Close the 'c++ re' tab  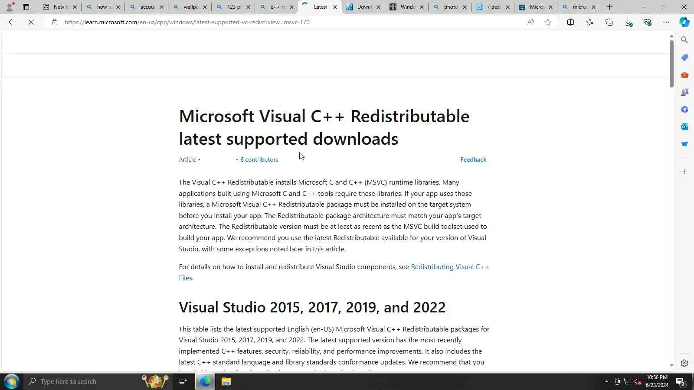[291, 7]
